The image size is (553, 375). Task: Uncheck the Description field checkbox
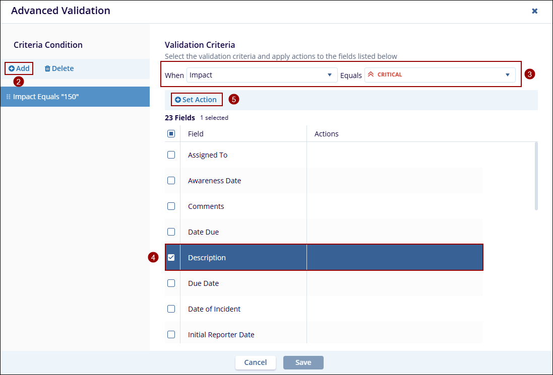pos(171,257)
